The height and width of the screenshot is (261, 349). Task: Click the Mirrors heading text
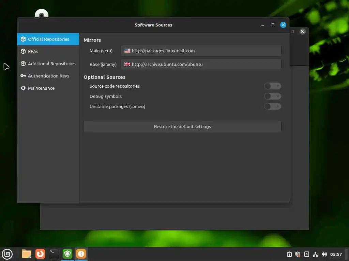[x=92, y=40]
